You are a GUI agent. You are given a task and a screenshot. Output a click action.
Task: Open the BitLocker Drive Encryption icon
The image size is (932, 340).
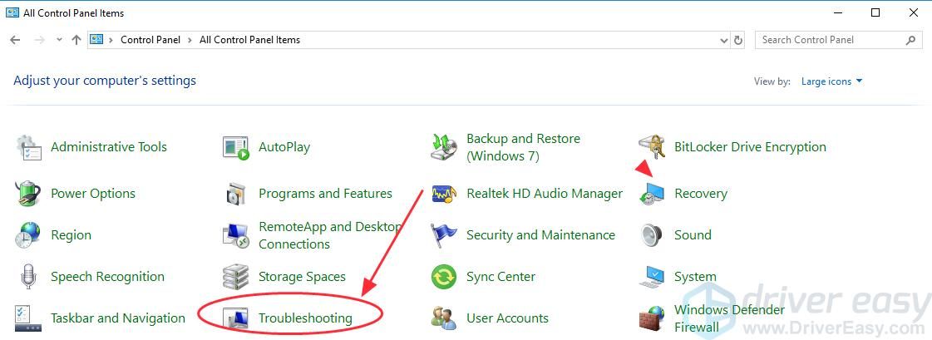point(652,147)
